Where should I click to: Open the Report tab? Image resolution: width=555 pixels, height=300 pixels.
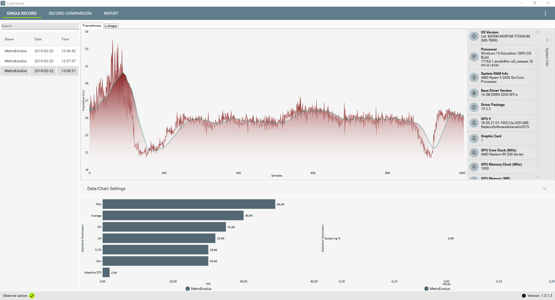(111, 13)
